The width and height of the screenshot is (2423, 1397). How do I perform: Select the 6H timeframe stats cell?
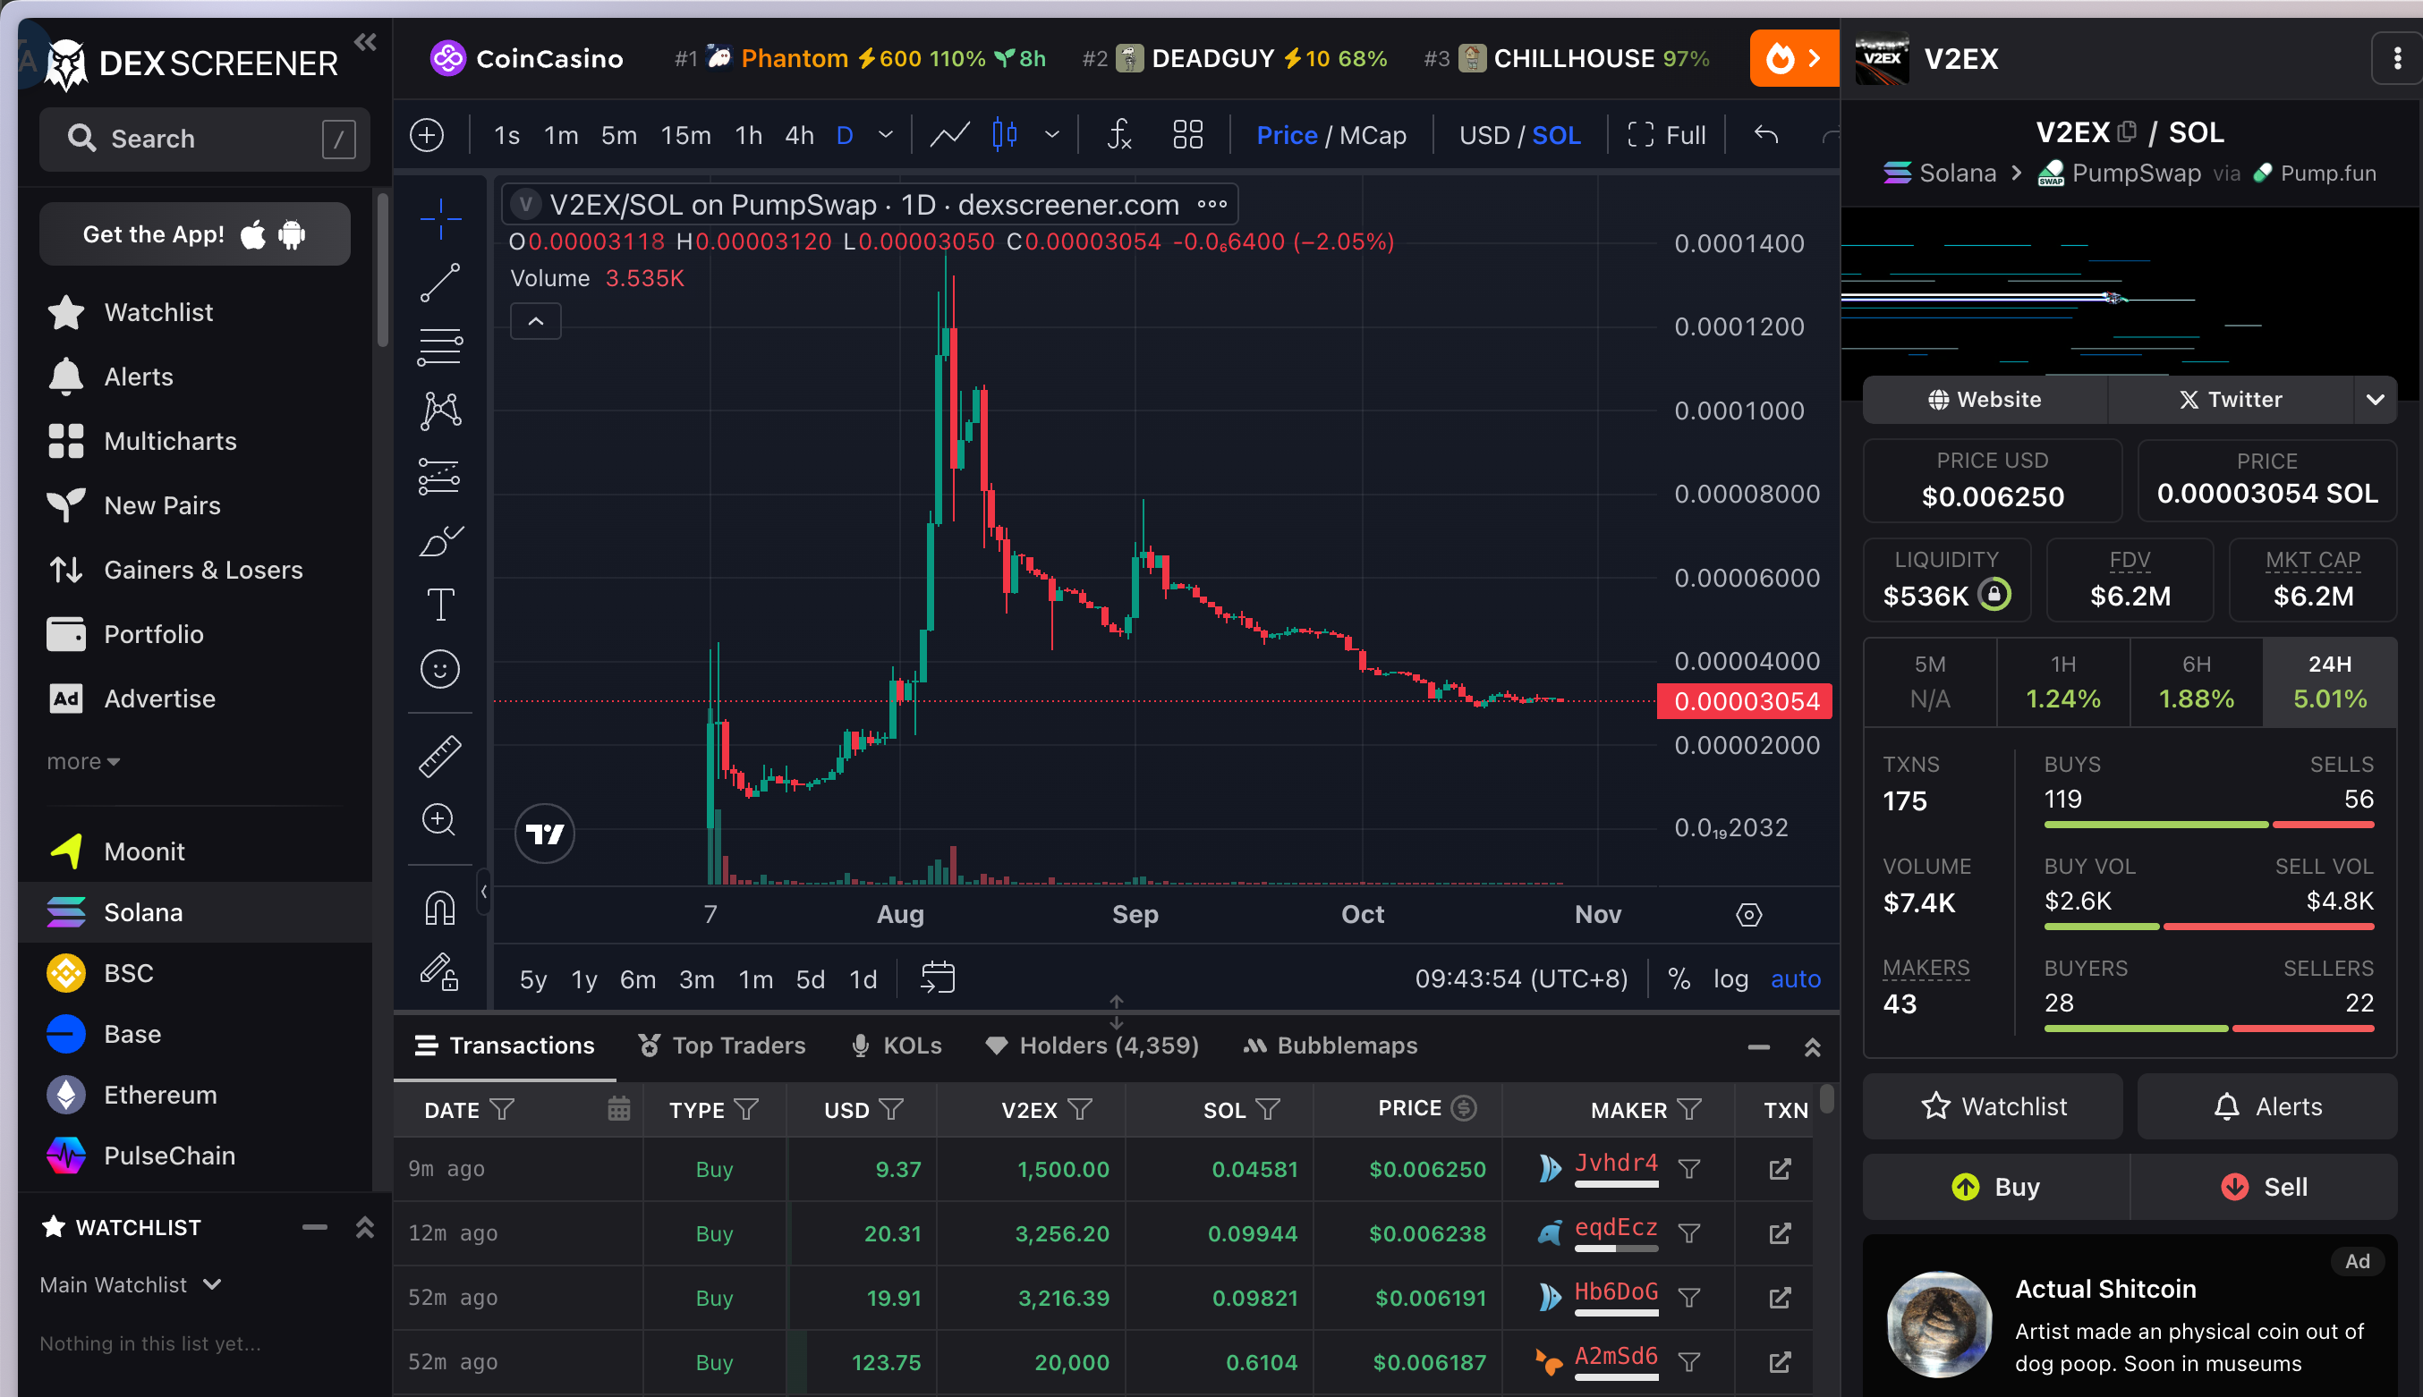pos(2196,682)
